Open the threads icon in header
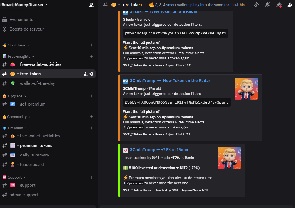The width and height of the screenshot is (295, 208). pos(256,5)
